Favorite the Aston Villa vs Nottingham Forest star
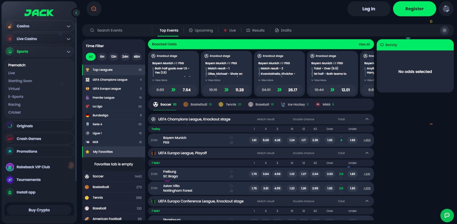Viewport: 457px width, 224px height. pos(231,186)
